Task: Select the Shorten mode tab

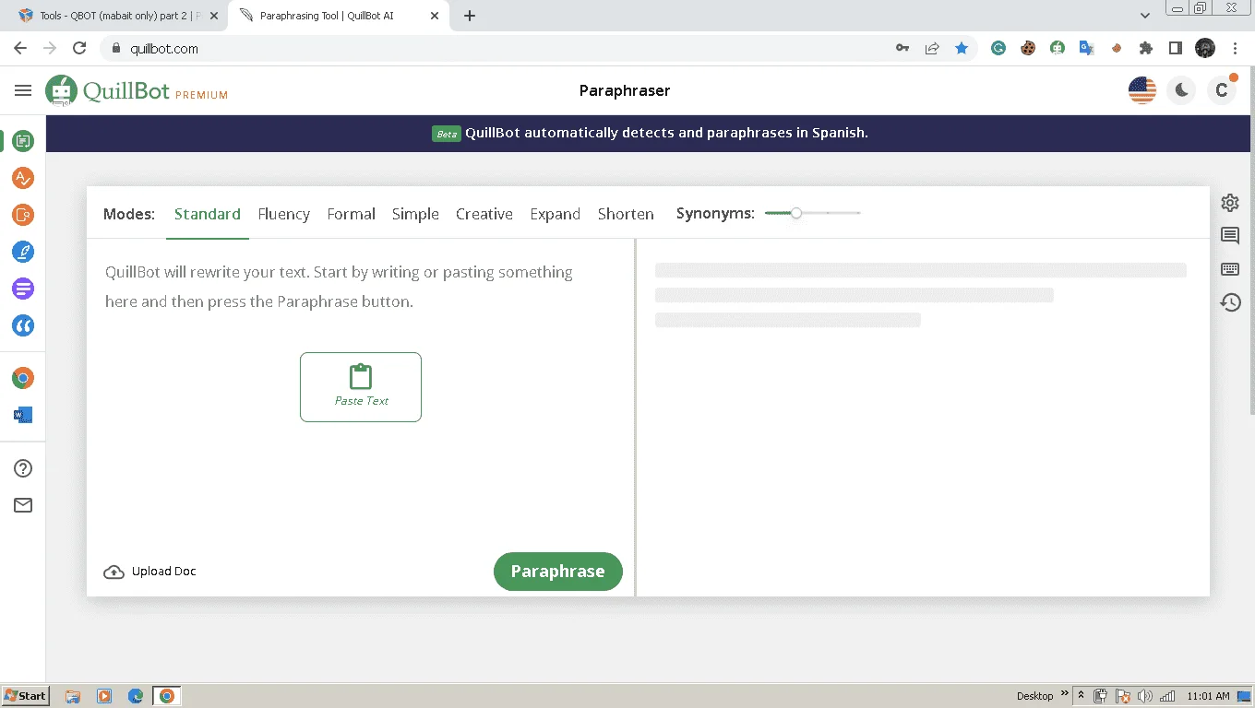Action: pos(626,214)
